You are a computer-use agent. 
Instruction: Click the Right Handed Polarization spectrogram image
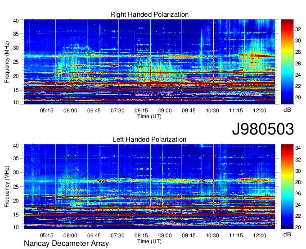[149, 62]
